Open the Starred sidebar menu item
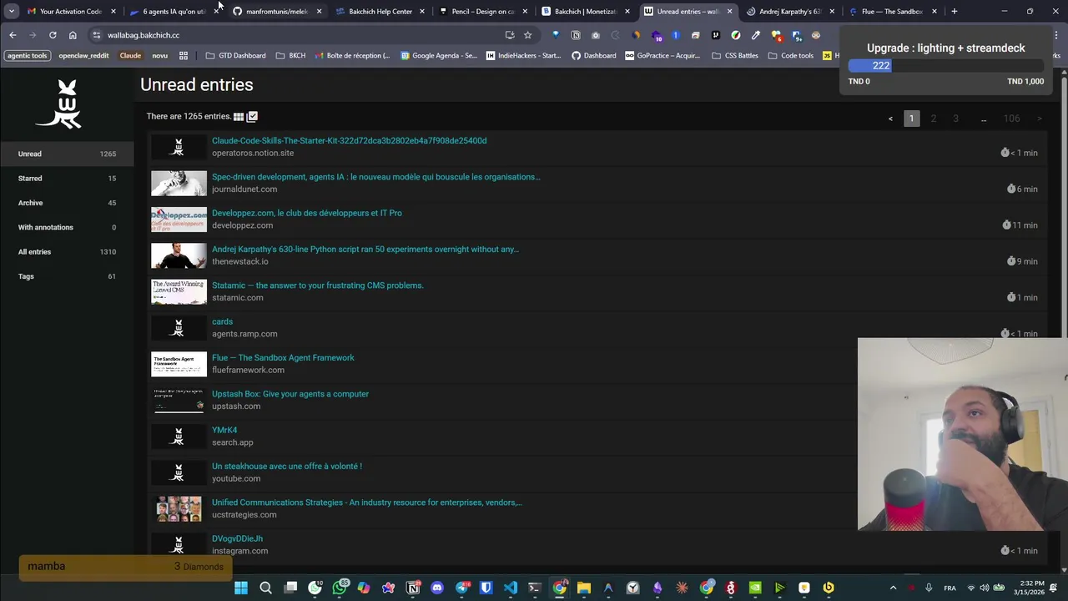The height and width of the screenshot is (601, 1068). pyautogui.click(x=67, y=178)
